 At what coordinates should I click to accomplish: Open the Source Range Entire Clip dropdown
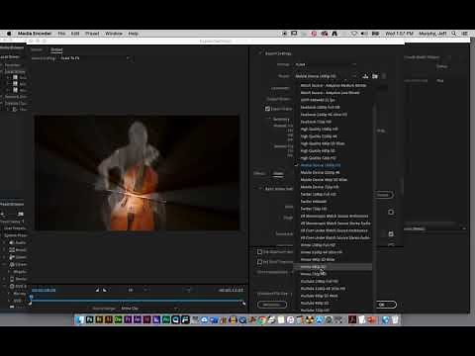tap(149, 309)
